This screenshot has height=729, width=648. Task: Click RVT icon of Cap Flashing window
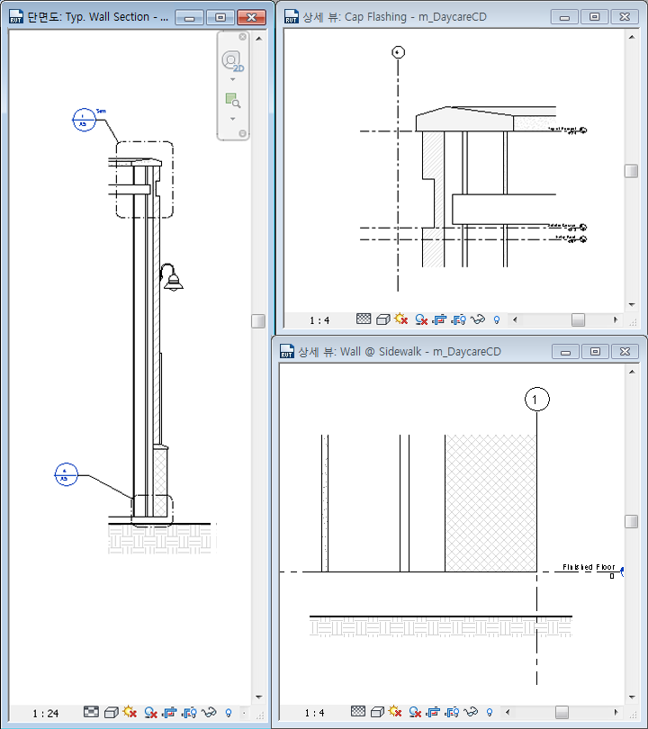pyautogui.click(x=291, y=17)
